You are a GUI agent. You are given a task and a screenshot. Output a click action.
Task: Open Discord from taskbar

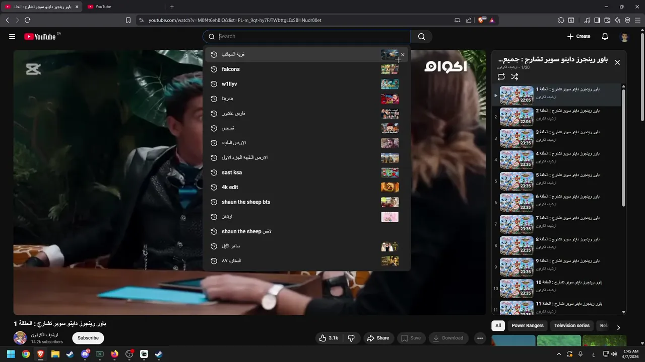[85, 354]
